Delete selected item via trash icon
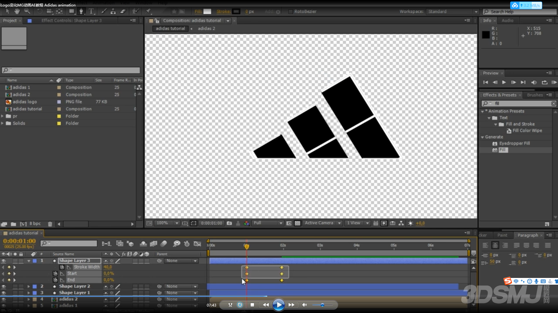 tap(50, 224)
